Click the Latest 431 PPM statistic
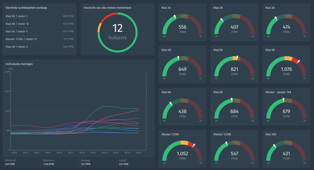 click(x=135, y=162)
